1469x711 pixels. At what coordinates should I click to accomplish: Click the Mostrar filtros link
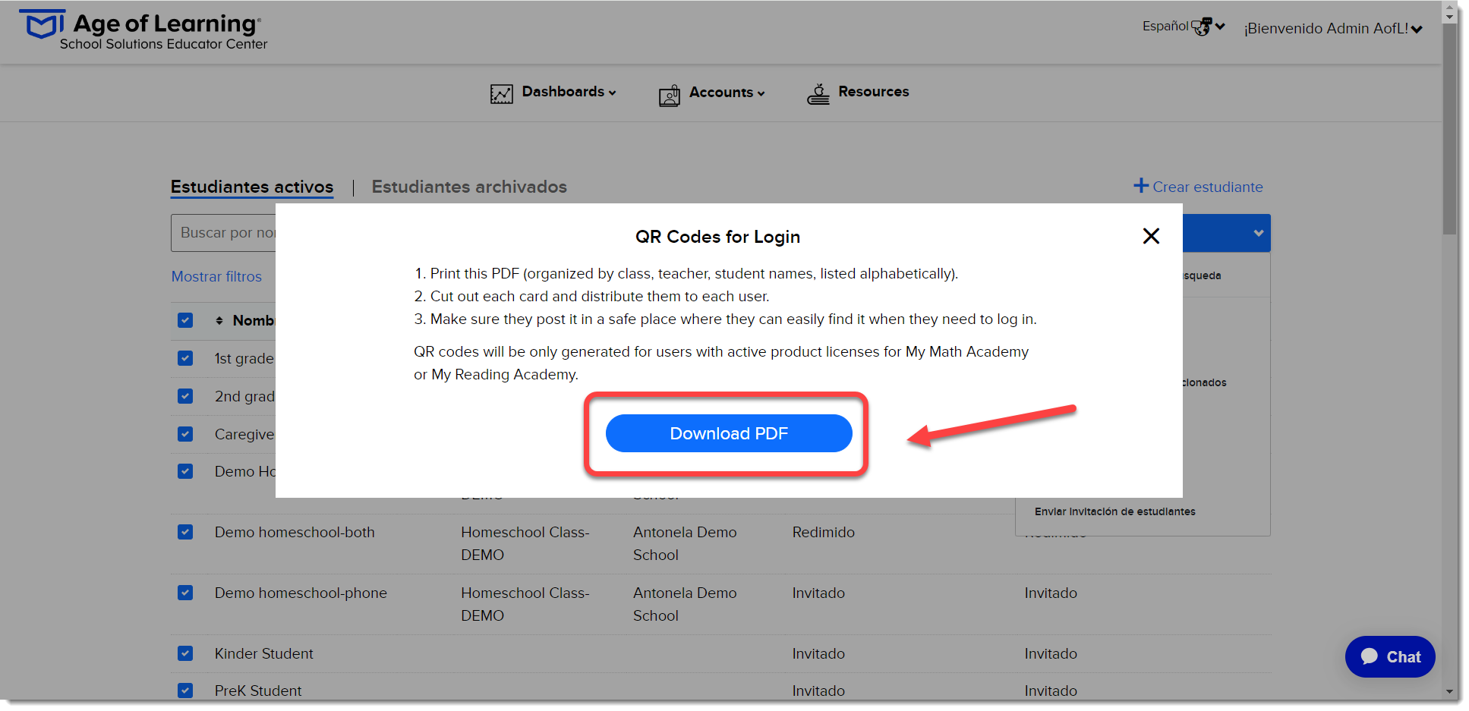click(216, 277)
